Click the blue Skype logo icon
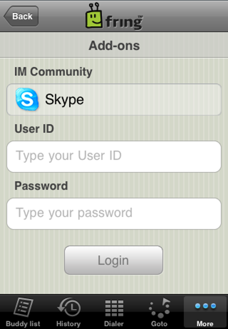The height and width of the screenshot is (329, 228). [x=27, y=99]
